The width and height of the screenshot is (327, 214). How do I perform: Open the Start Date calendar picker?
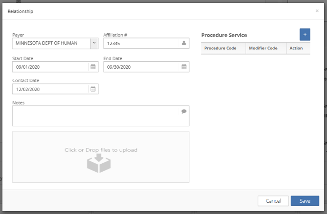tap(93, 67)
